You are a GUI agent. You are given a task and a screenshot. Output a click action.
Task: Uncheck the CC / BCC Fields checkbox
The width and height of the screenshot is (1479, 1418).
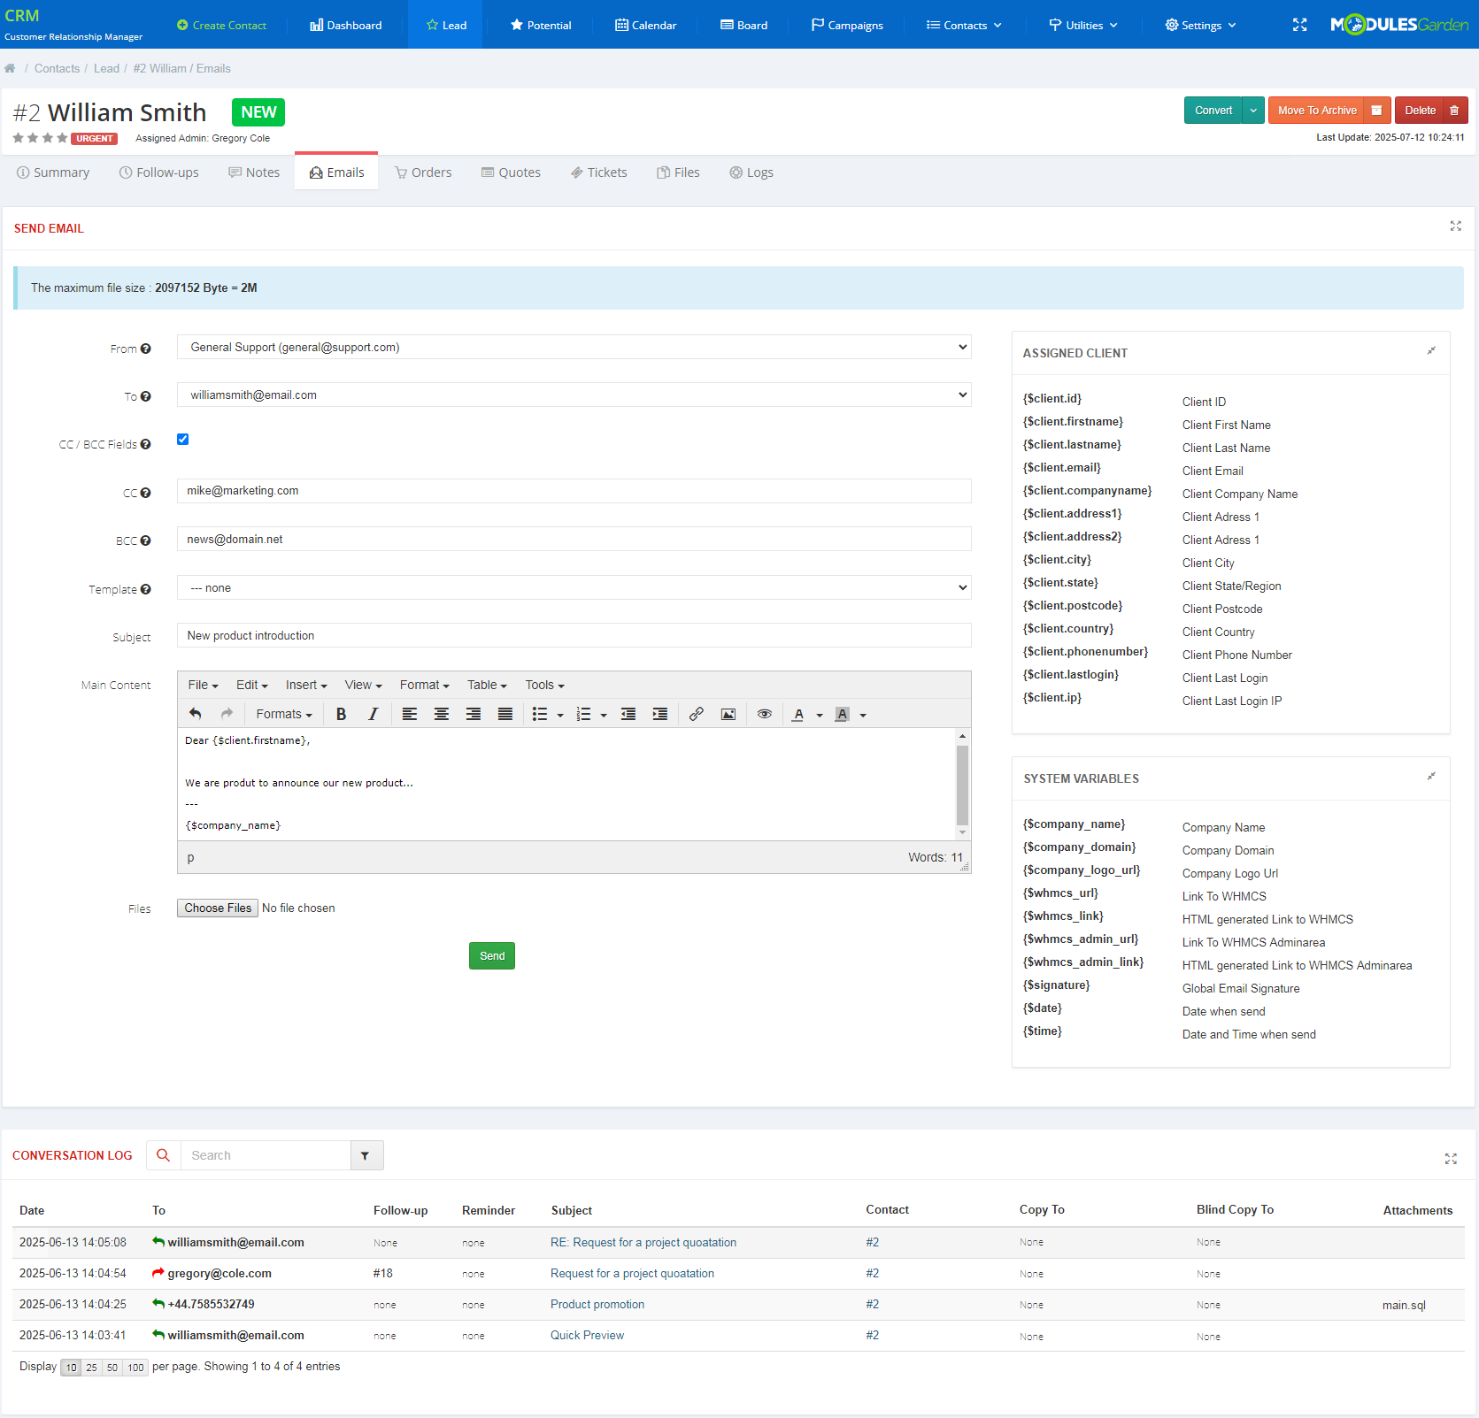(x=182, y=439)
